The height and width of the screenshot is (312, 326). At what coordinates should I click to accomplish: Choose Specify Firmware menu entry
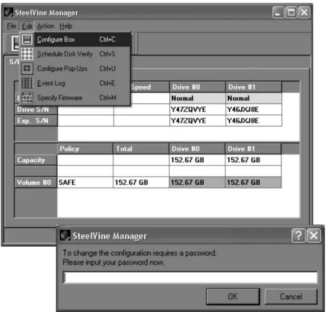(x=75, y=97)
